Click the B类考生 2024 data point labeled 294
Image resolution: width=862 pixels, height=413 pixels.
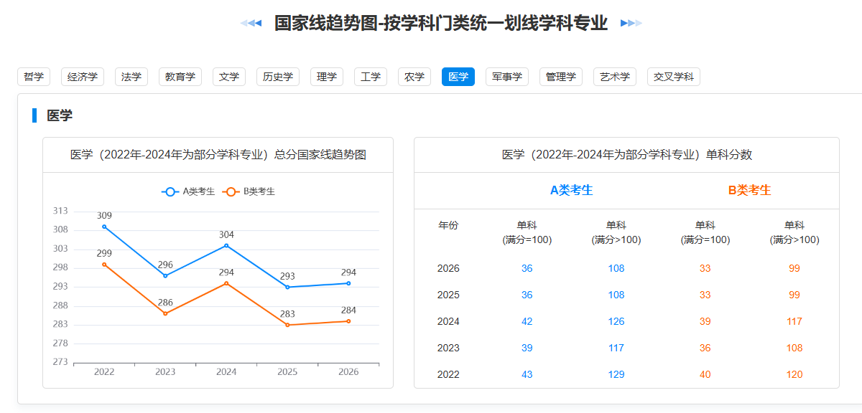point(226,283)
